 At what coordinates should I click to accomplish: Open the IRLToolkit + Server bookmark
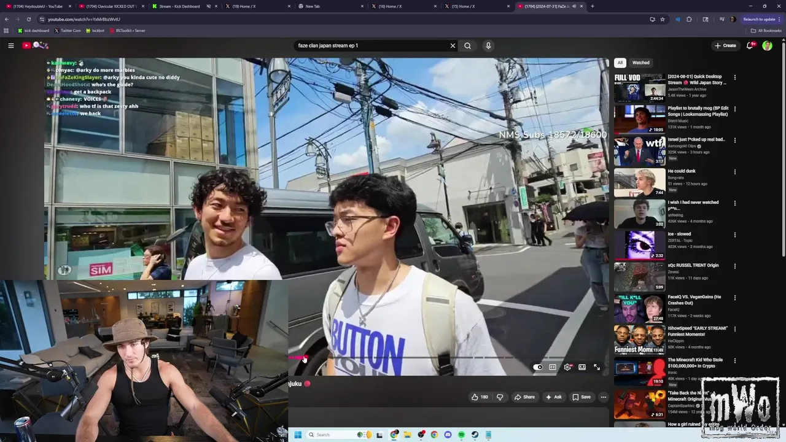(x=127, y=30)
